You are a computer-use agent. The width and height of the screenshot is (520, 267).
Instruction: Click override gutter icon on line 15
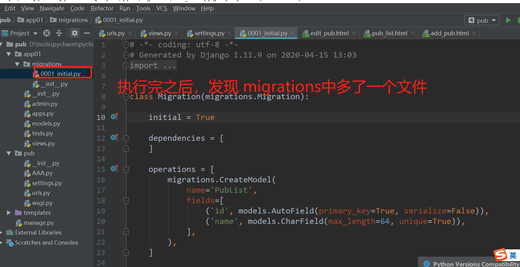coord(114,169)
